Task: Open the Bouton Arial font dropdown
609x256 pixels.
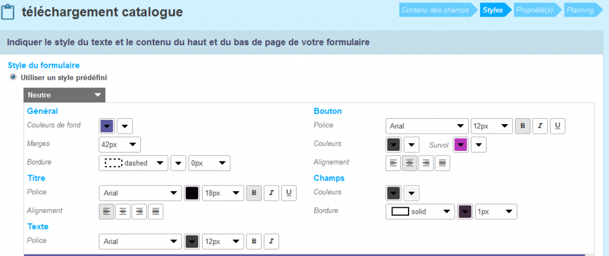Action: [427, 126]
